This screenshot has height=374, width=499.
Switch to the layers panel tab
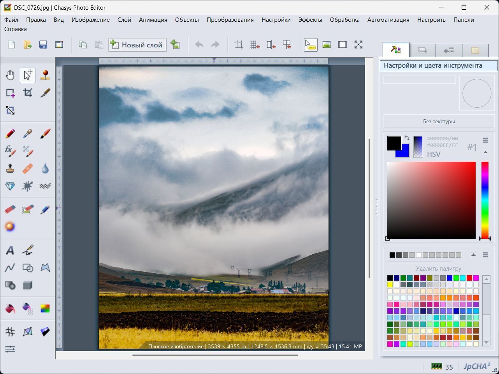[422, 50]
